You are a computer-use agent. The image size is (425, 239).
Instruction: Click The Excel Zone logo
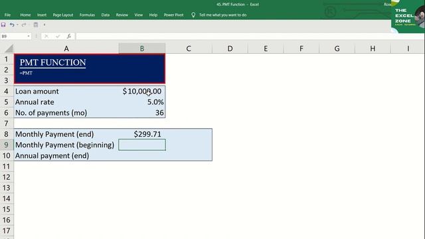coord(408,16)
